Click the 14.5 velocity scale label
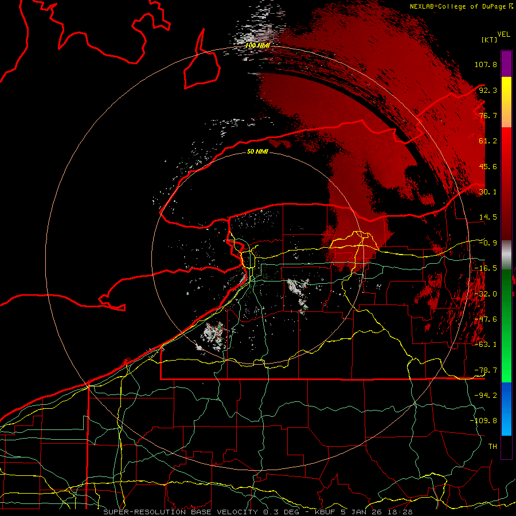The height and width of the screenshot is (516, 516). click(488, 217)
